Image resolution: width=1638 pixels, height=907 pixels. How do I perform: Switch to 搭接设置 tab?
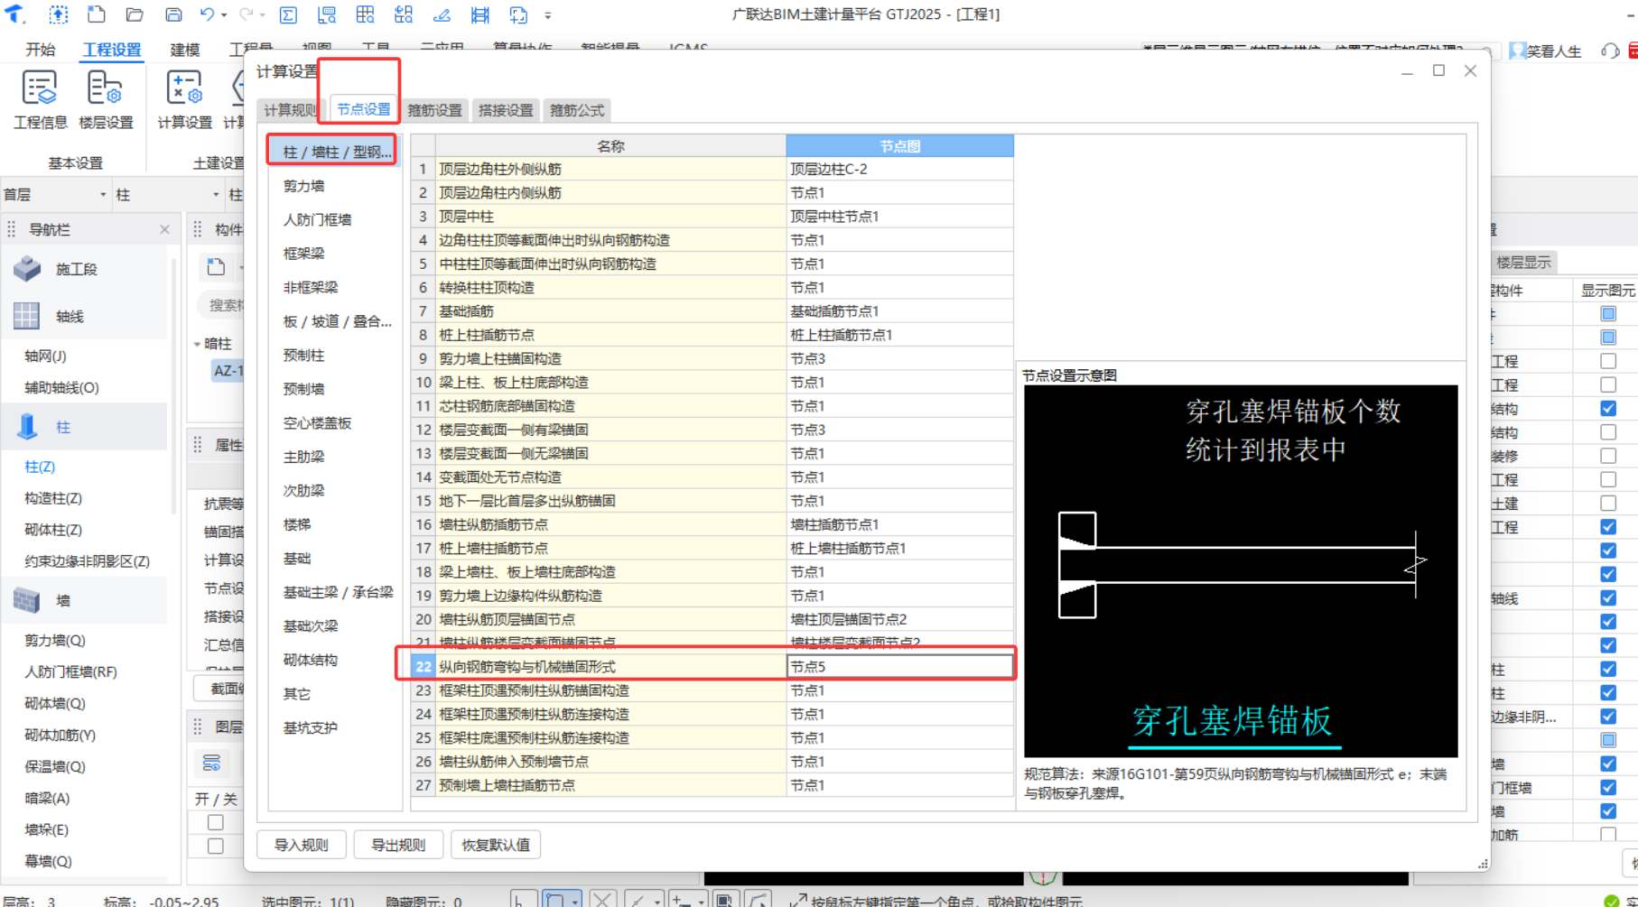click(506, 110)
